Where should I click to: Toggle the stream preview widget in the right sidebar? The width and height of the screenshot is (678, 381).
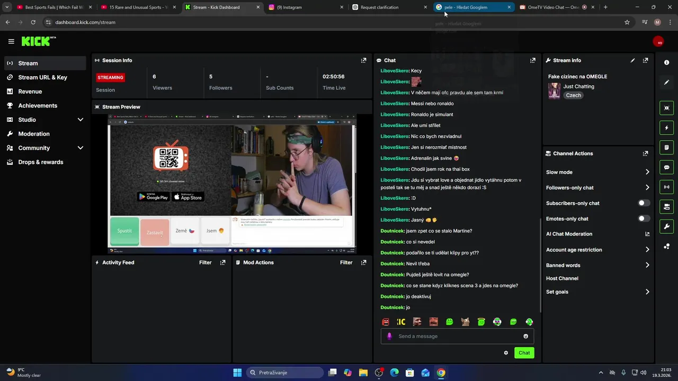coord(666,108)
